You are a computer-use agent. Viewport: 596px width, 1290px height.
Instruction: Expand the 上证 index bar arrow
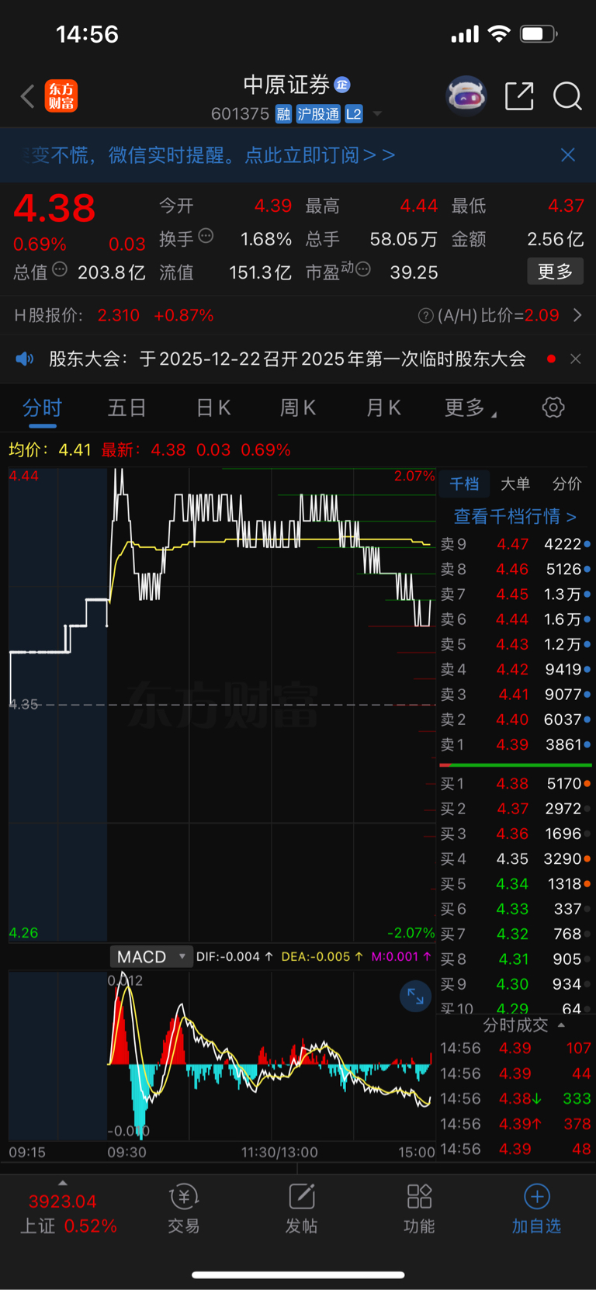coord(63,1183)
